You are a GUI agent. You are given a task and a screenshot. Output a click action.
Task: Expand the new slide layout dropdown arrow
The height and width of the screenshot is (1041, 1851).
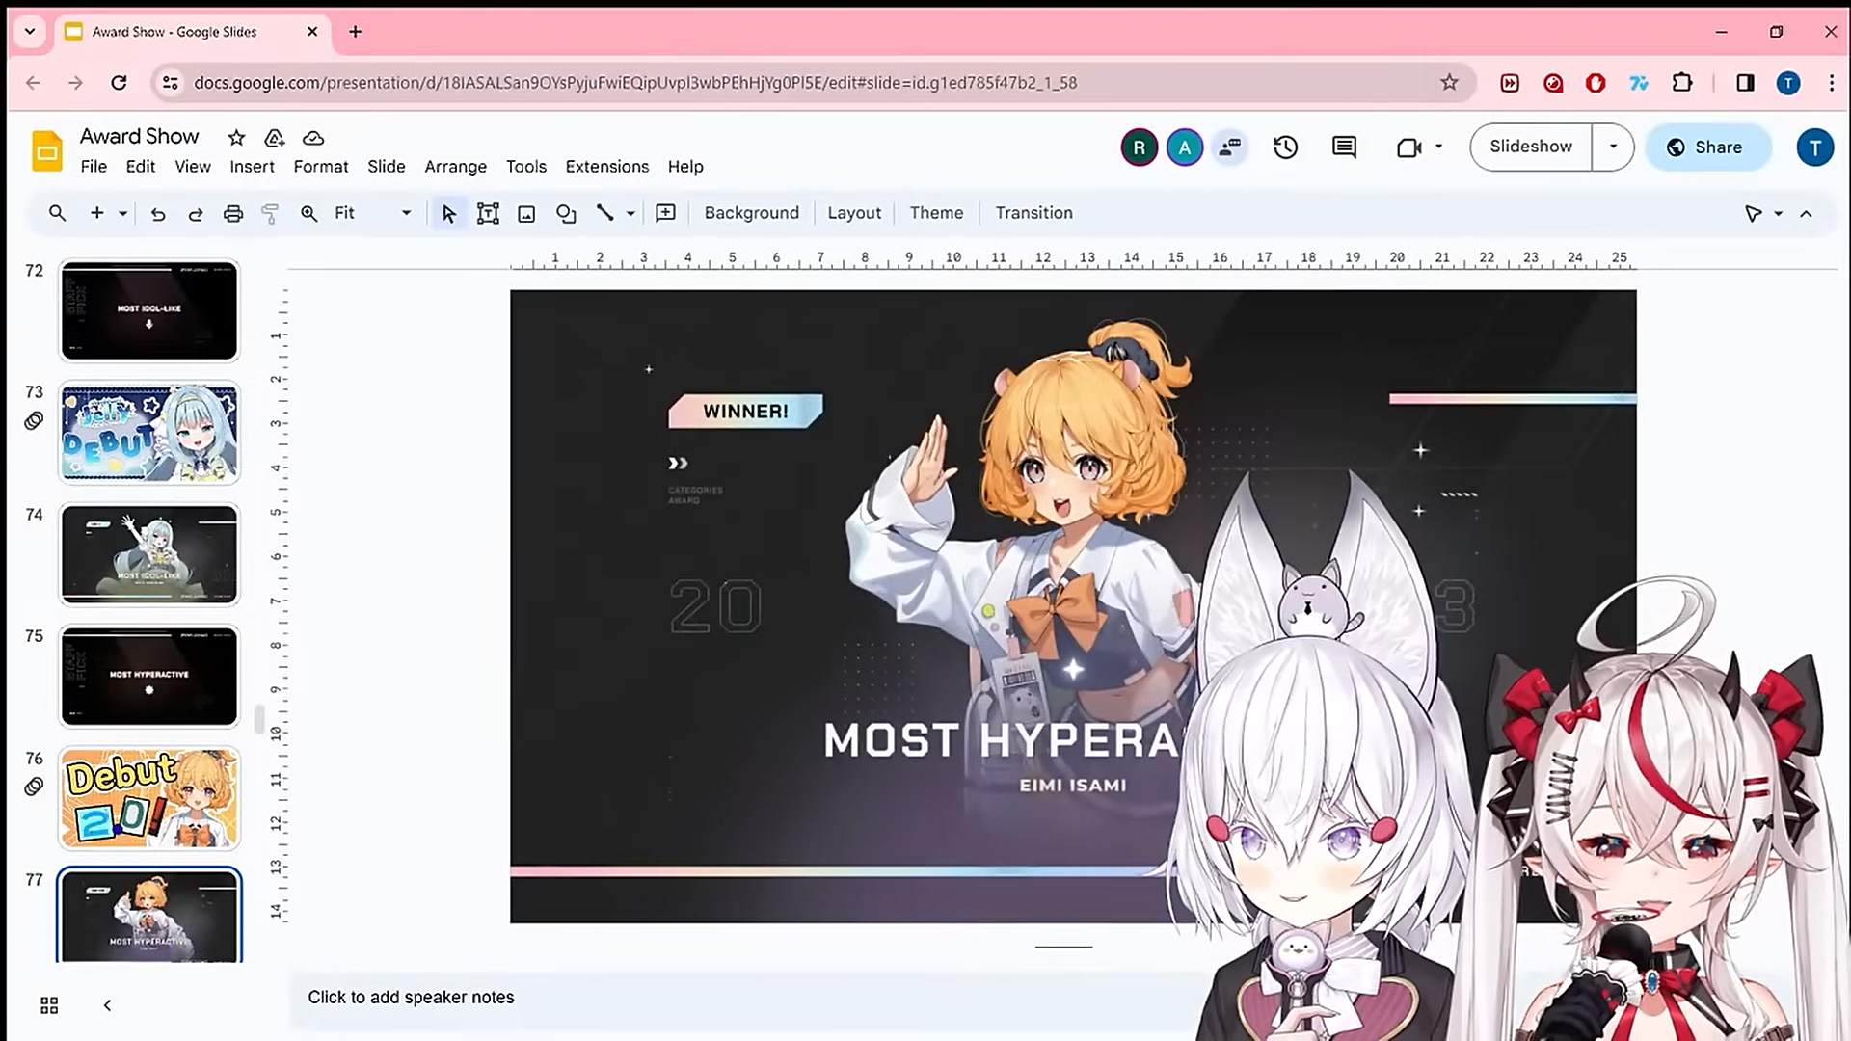pyautogui.click(x=122, y=214)
